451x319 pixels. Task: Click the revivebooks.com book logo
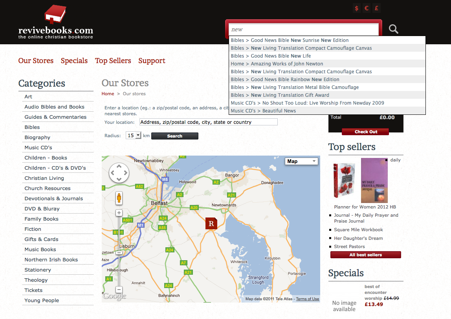click(55, 15)
